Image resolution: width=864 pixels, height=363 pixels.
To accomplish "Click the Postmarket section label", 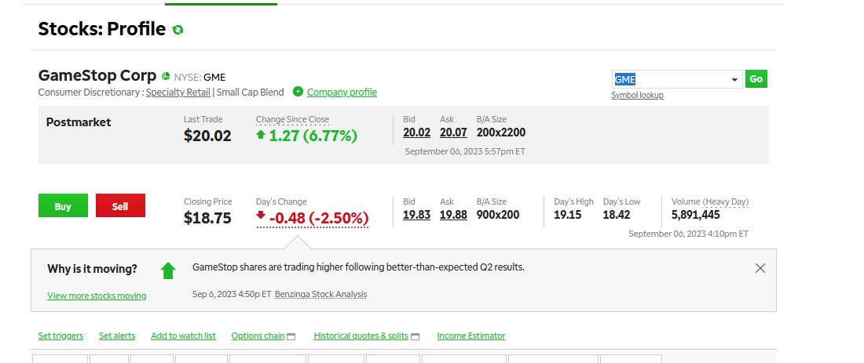I will point(79,122).
